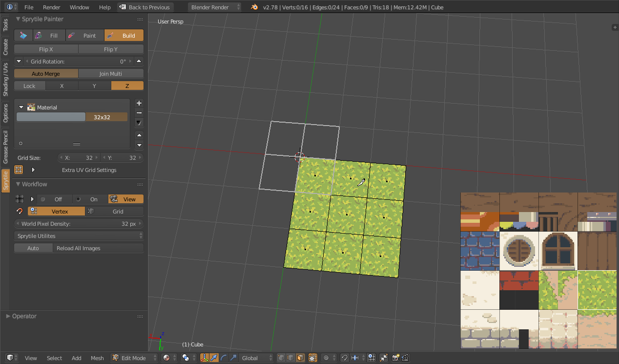Set grid display to View

click(x=126, y=199)
